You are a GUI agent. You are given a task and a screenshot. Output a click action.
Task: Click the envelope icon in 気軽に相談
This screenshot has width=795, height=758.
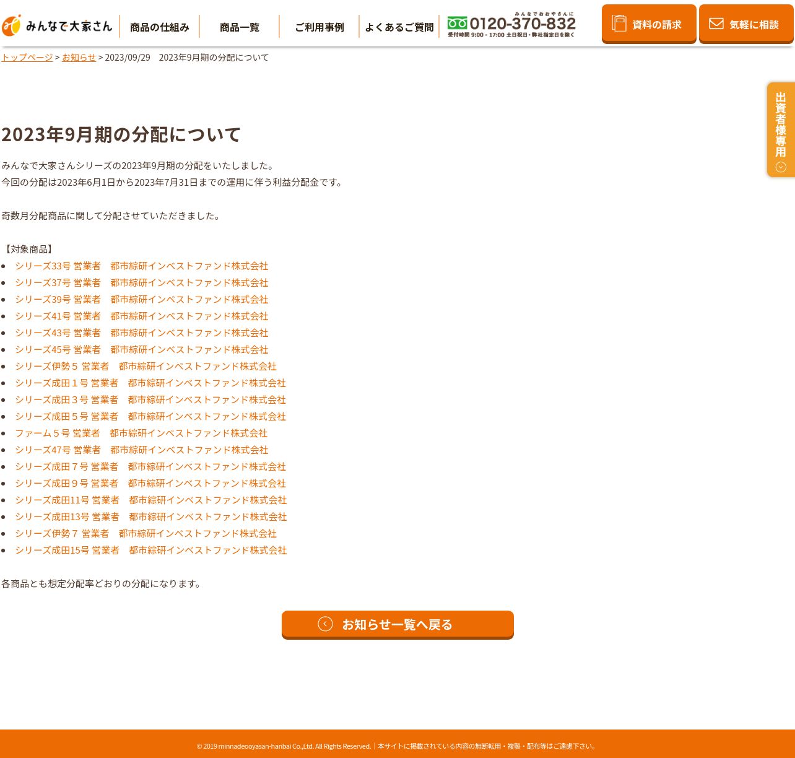pyautogui.click(x=716, y=24)
